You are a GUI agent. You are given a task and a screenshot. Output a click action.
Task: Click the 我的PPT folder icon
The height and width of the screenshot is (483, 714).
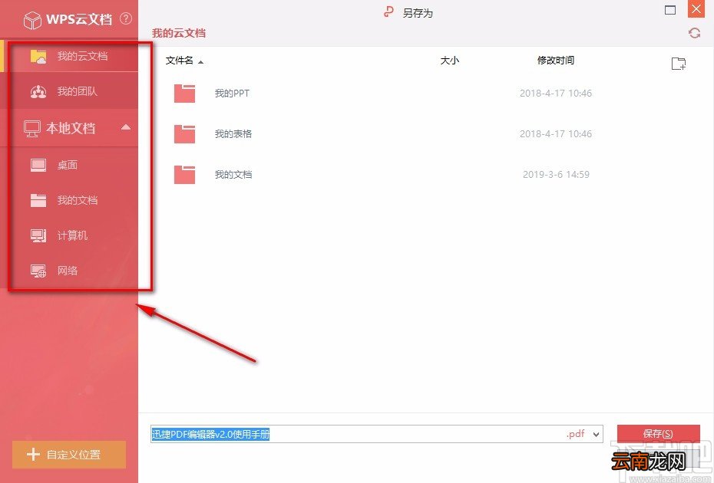click(184, 94)
